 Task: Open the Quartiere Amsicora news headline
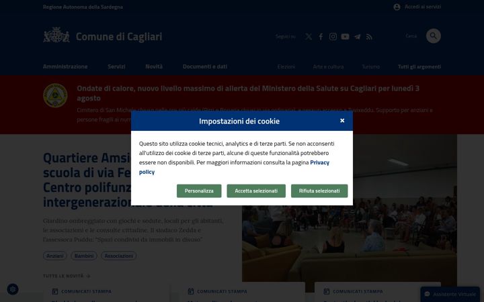pos(128,180)
